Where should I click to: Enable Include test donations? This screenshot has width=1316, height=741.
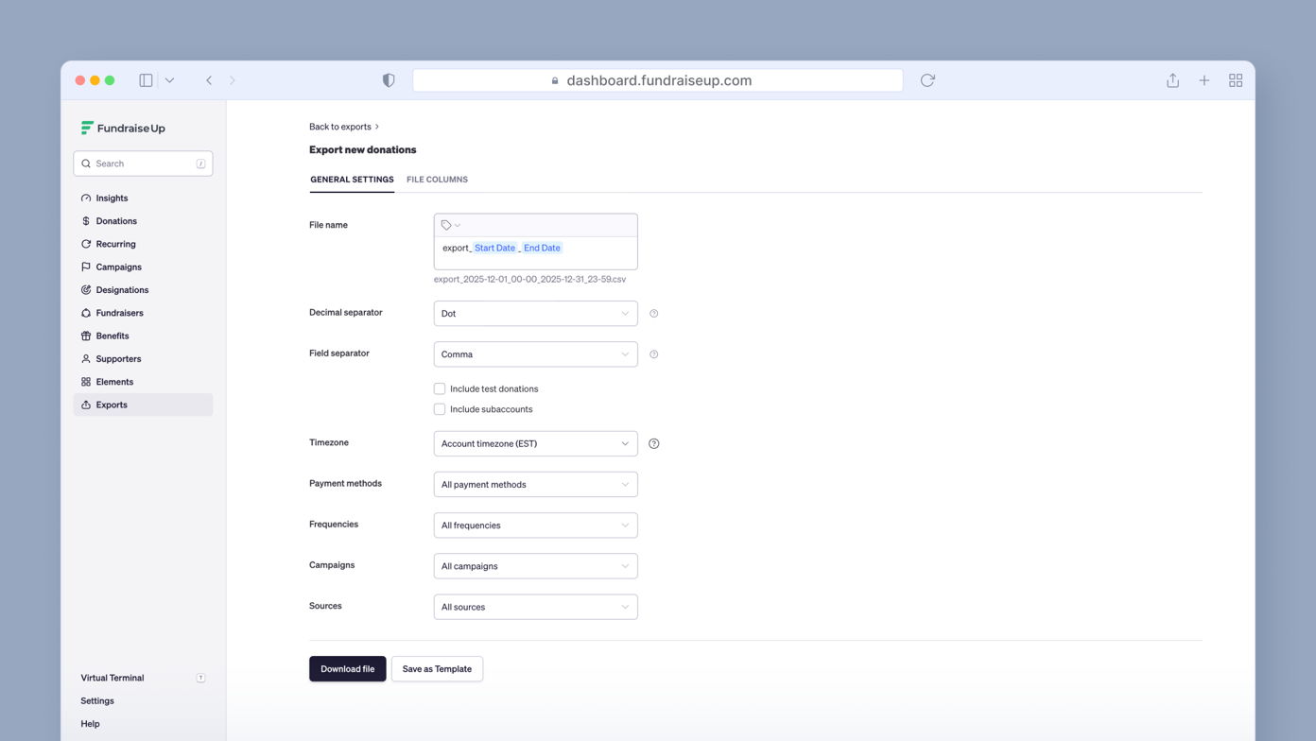click(x=440, y=388)
